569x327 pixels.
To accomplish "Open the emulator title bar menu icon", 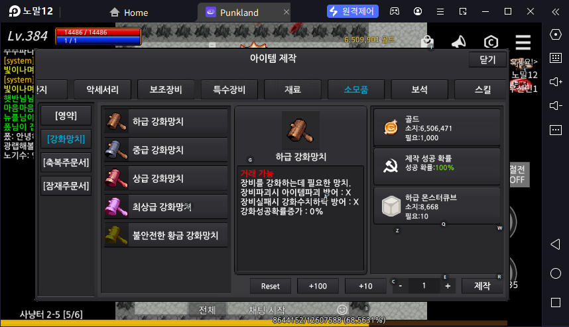I will click(x=440, y=12).
